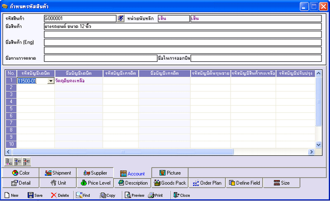The height and width of the screenshot is (201, 330).
Task: Click Preview in the toolbar
Action: click(135, 195)
